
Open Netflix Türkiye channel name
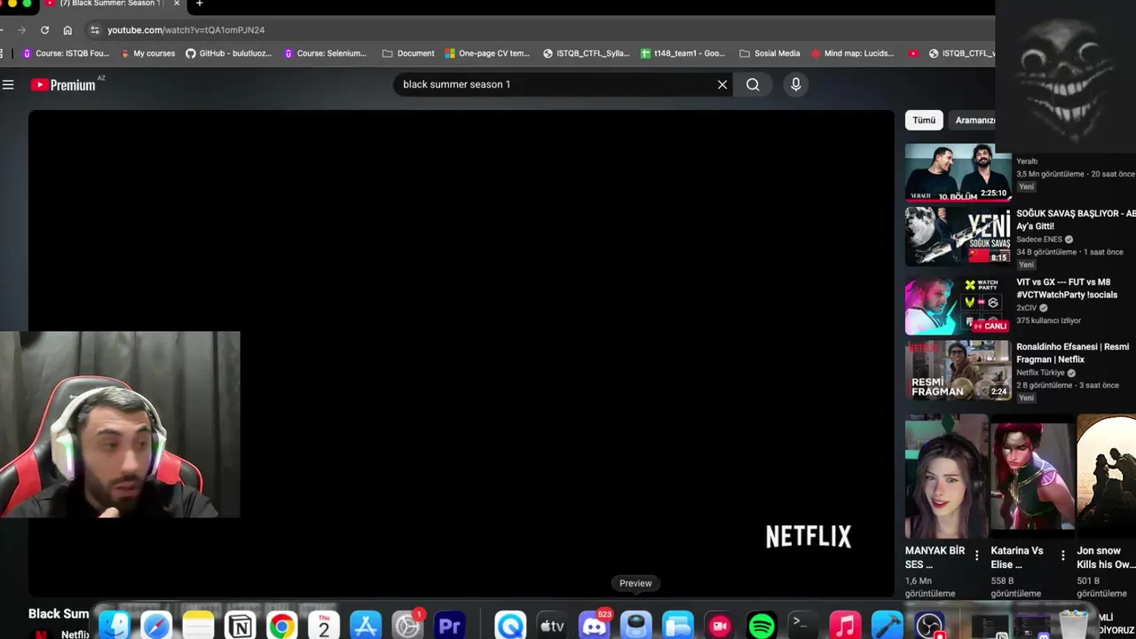1040,373
